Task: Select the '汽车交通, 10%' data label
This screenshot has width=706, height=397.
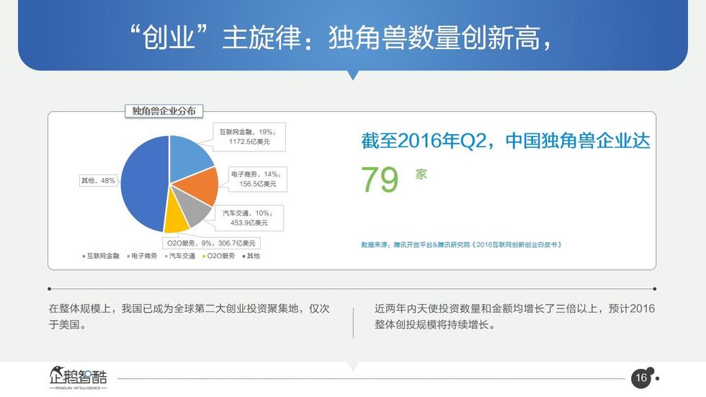Action: point(249,218)
